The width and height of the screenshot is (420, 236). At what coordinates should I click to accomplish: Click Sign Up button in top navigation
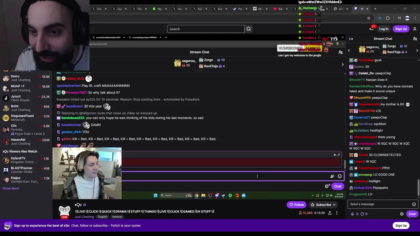coord(401,29)
